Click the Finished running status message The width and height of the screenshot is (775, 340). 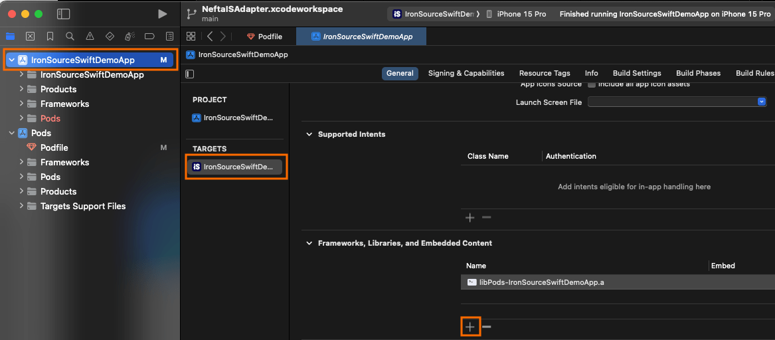click(x=665, y=15)
